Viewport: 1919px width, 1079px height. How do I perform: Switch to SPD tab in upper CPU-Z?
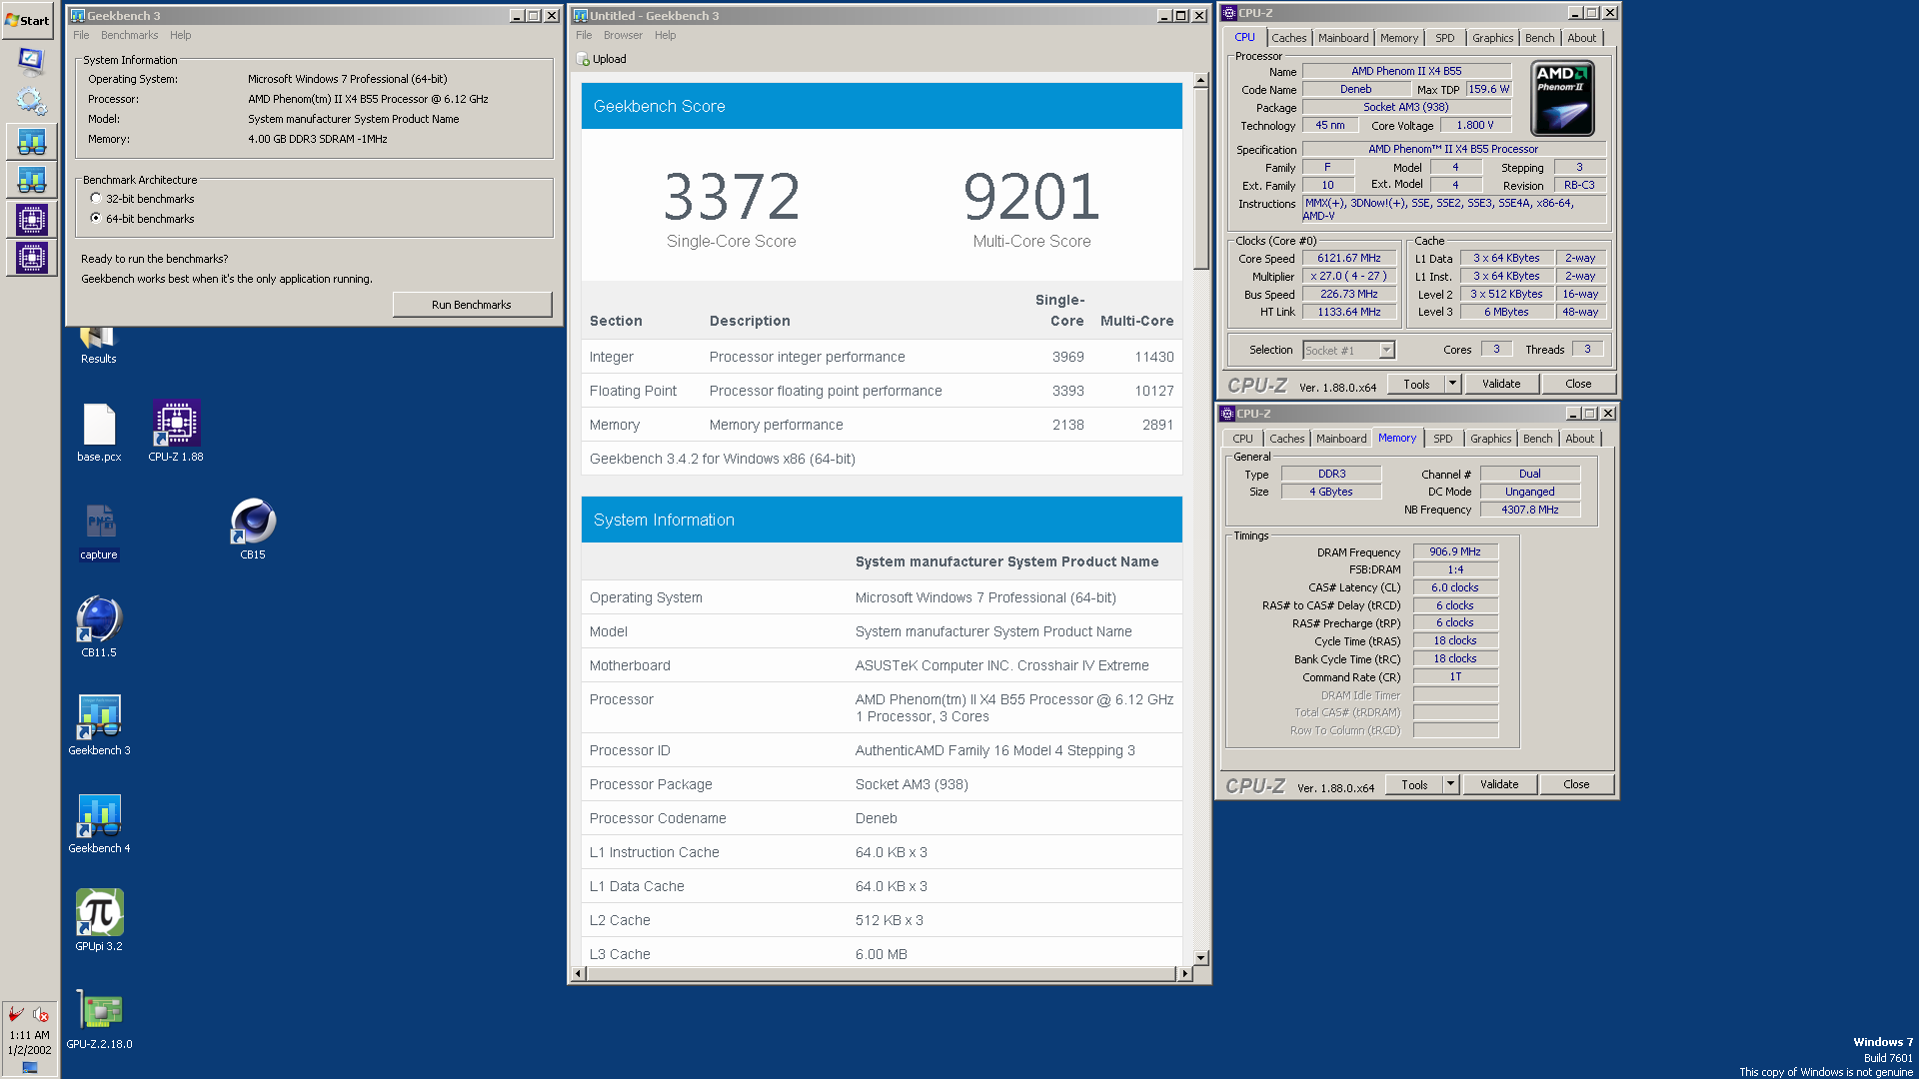[x=1445, y=38]
